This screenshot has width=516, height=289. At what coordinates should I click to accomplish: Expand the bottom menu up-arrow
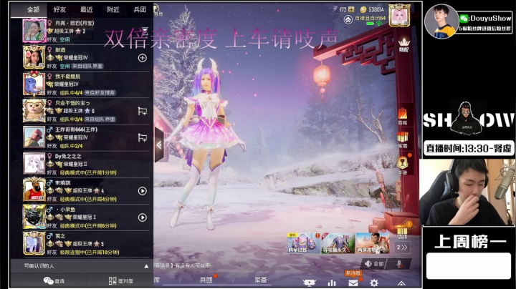(401, 283)
